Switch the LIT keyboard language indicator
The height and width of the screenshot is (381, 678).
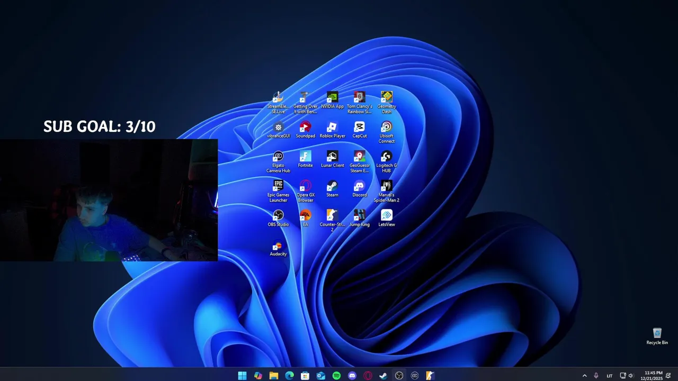tap(609, 376)
